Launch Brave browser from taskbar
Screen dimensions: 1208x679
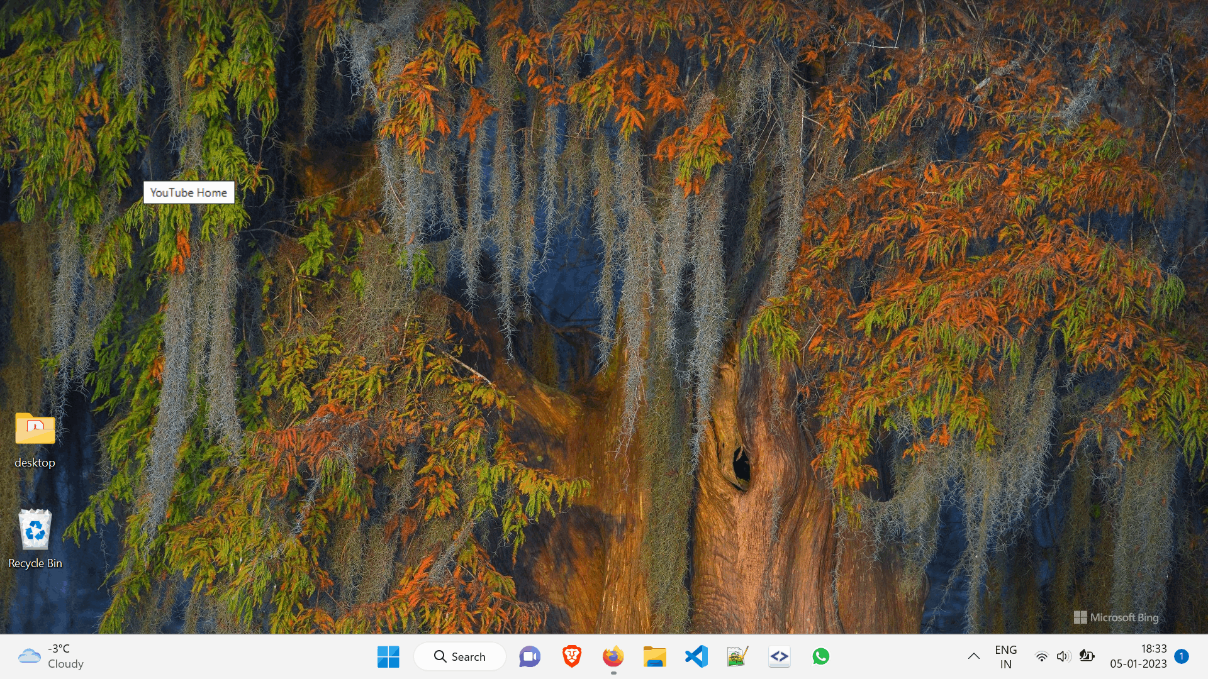coord(571,656)
